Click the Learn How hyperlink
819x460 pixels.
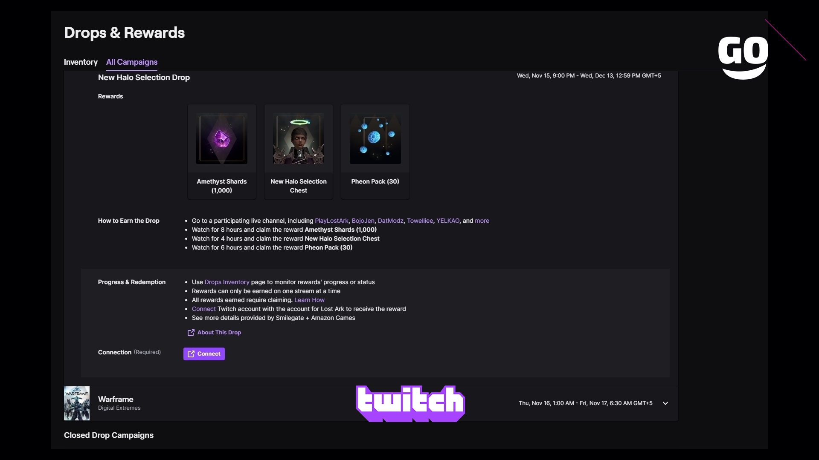pyautogui.click(x=309, y=299)
